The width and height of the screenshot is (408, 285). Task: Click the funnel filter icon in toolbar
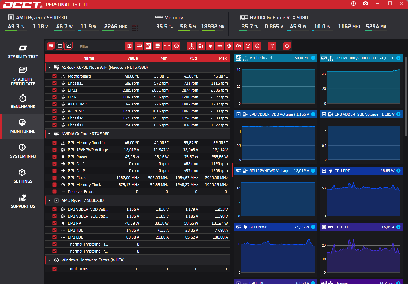272,46
